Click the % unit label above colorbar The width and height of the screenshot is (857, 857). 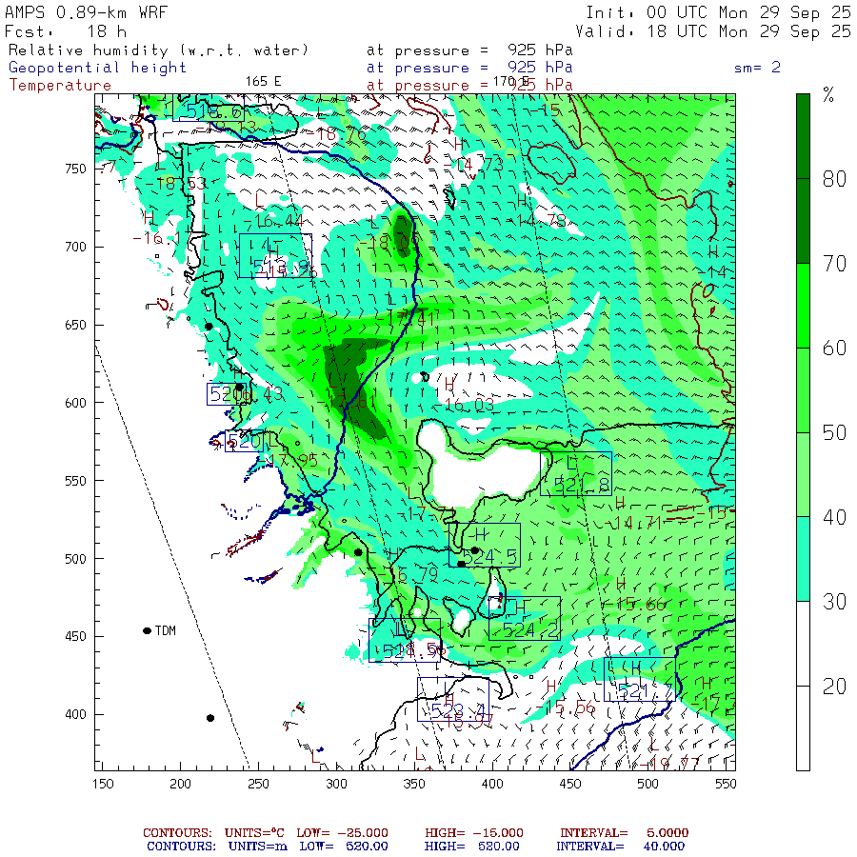(827, 94)
